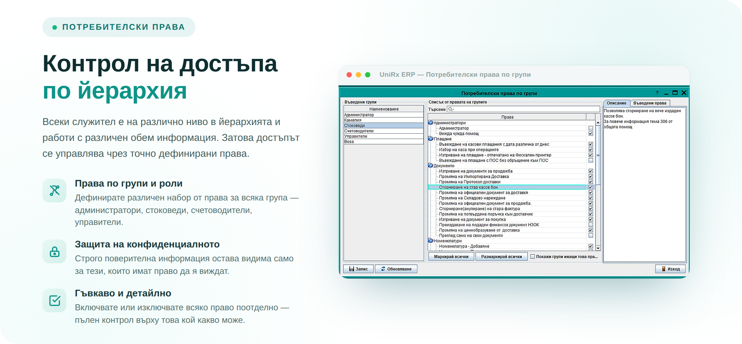Screen dimensions: 742x344
Task: Click the Маркирай всички button
Action: click(x=451, y=257)
